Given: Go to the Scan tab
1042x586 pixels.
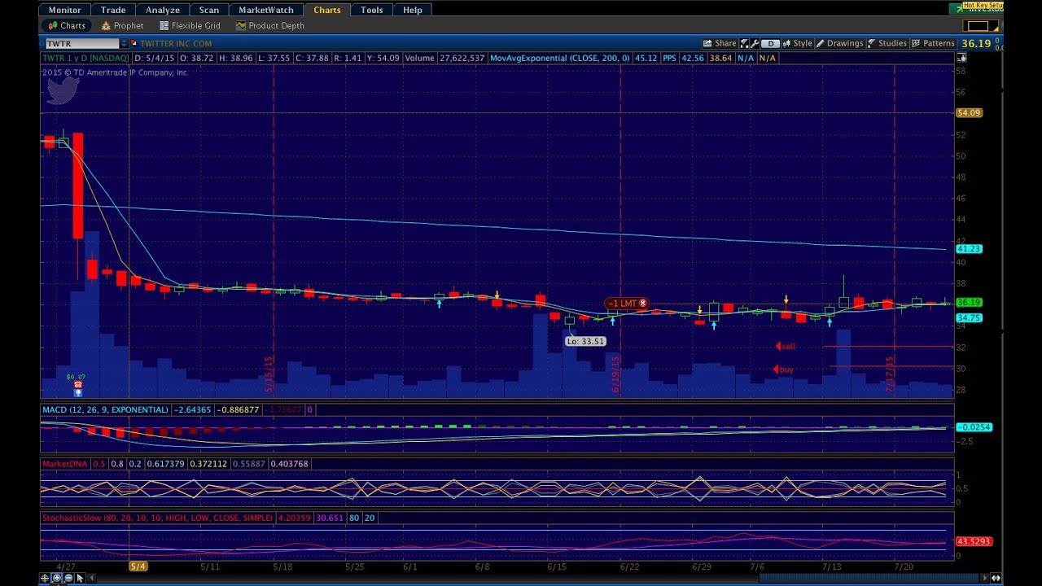Looking at the screenshot, I should (209, 10).
